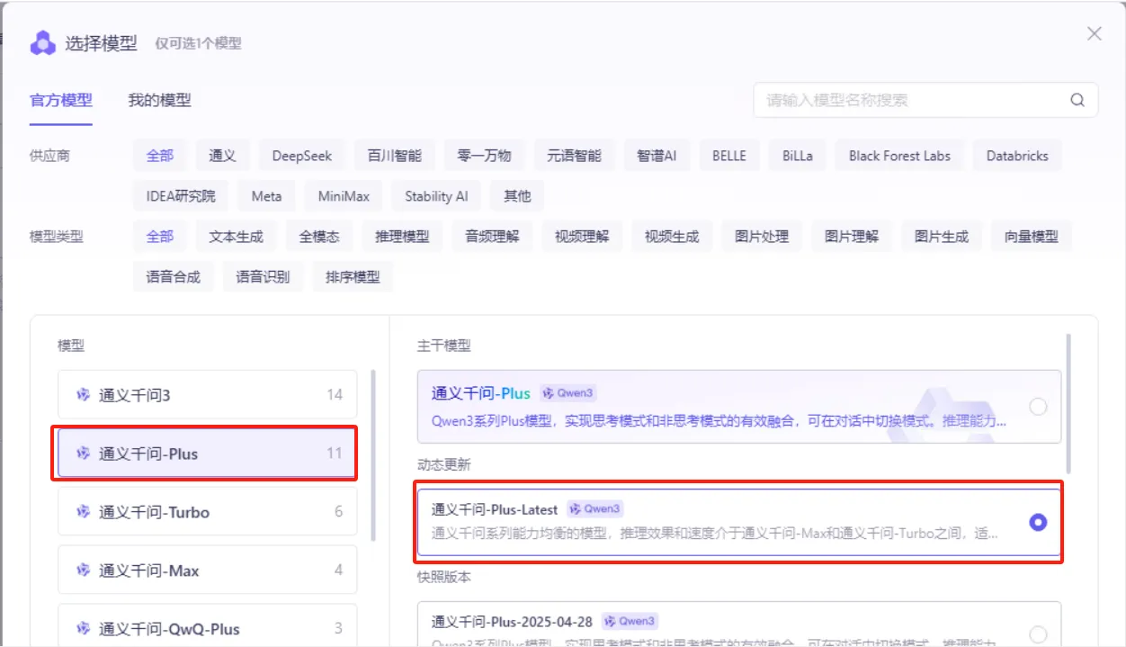Select model type 排序模型
The image size is (1126, 647).
pos(353,277)
